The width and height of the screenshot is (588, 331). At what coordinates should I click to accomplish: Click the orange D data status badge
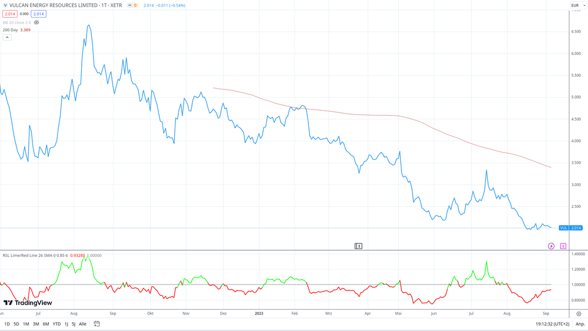coord(135,5)
